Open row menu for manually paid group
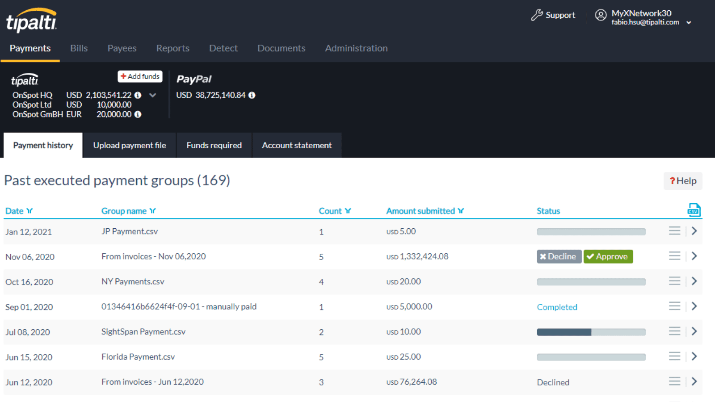 pyautogui.click(x=674, y=306)
